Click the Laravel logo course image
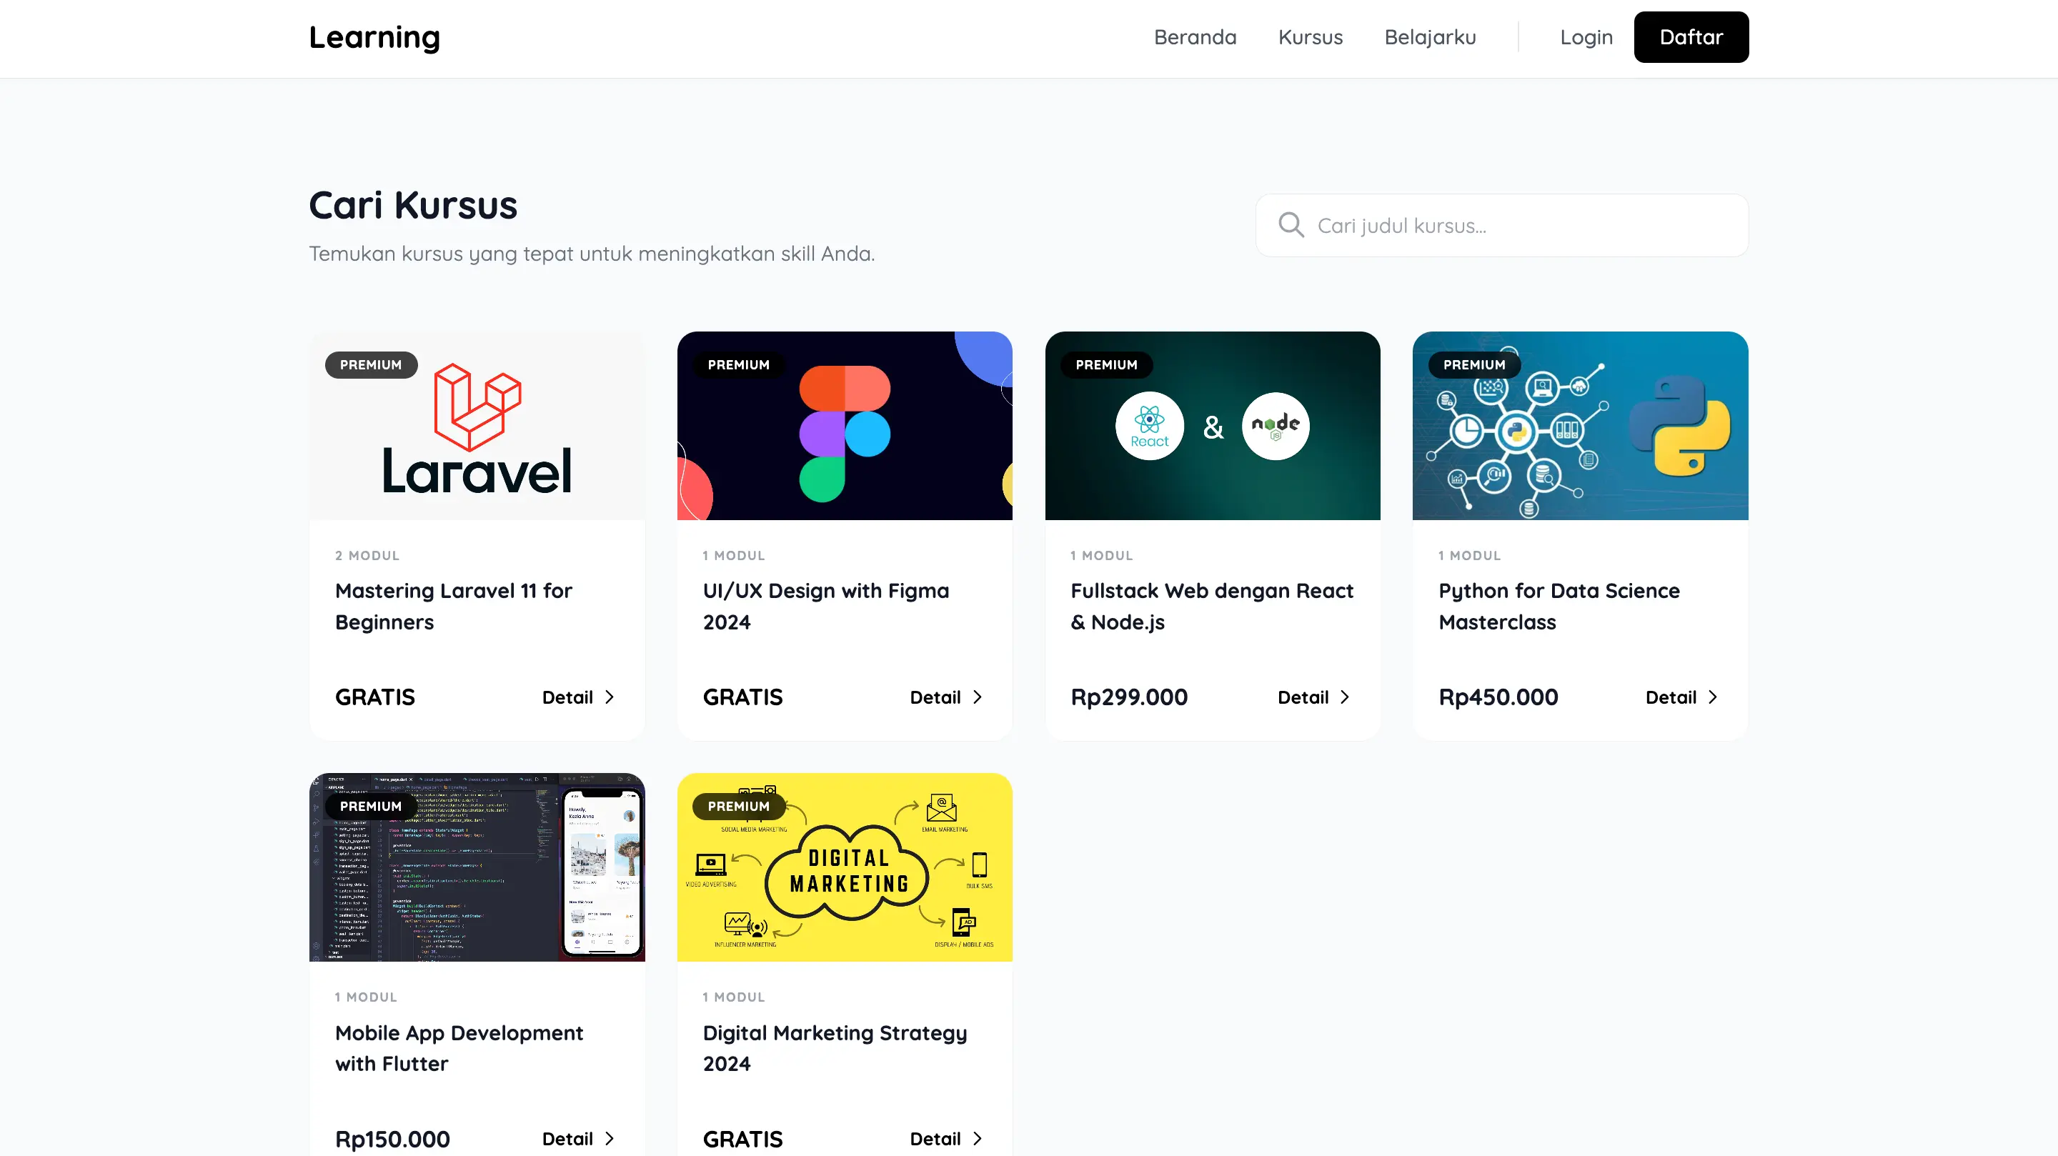 pyautogui.click(x=477, y=426)
